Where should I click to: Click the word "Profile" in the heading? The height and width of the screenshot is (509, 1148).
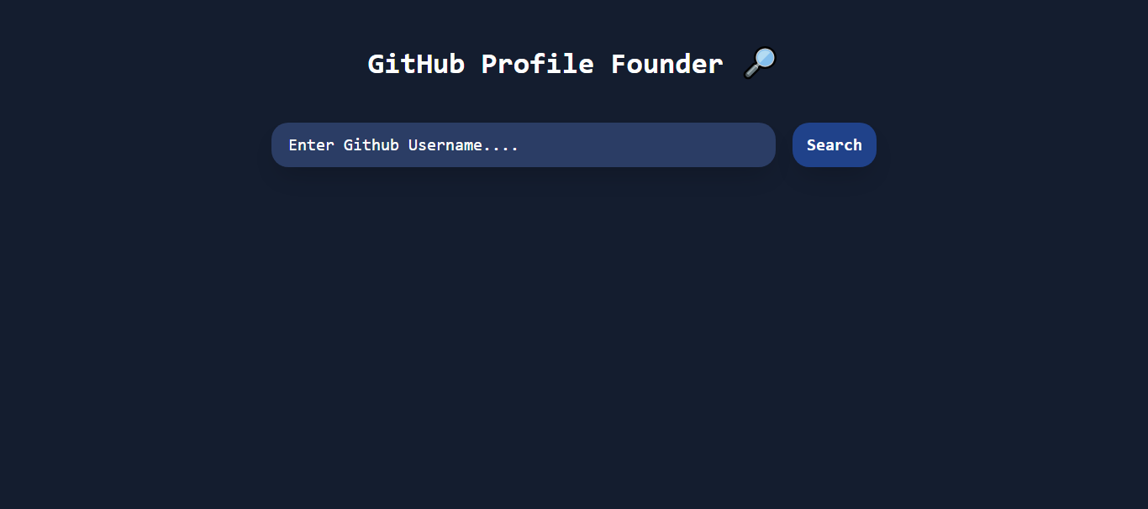click(537, 64)
